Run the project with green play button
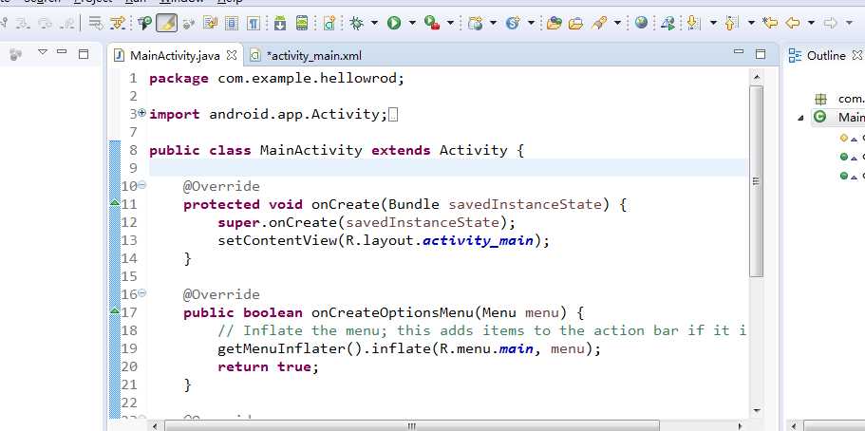 [394, 23]
